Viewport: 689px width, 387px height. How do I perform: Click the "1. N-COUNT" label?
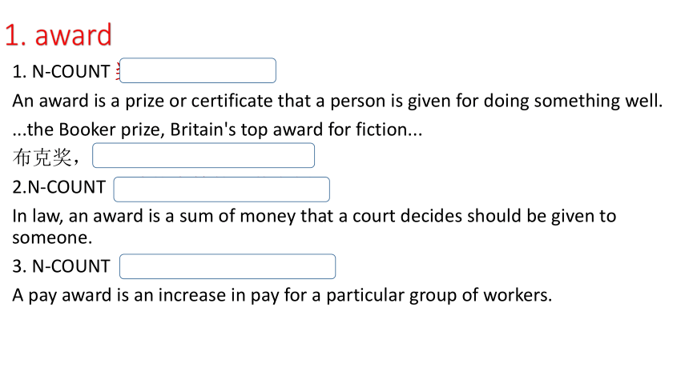(x=61, y=71)
